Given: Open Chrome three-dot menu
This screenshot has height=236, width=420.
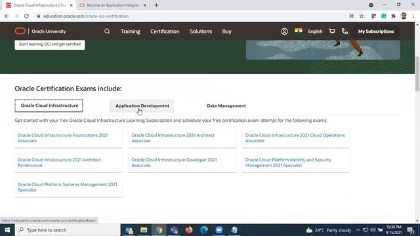Looking at the screenshot, I should click(413, 16).
